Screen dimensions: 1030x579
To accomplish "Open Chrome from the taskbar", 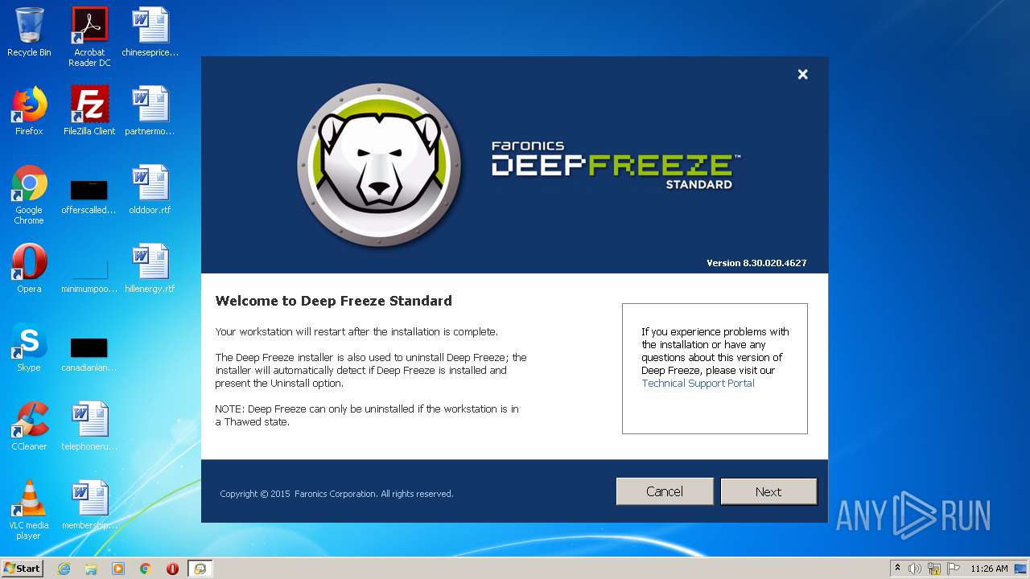I will point(145,569).
